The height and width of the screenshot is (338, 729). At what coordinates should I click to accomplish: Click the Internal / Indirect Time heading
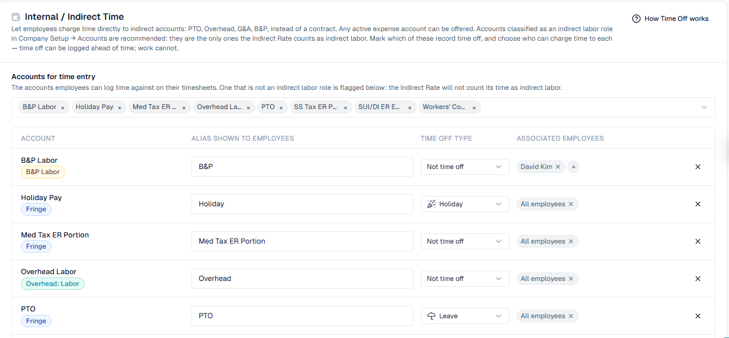pyautogui.click(x=75, y=17)
